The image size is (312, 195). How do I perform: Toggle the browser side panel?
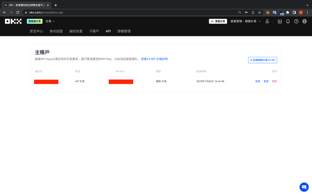coord(294,12)
